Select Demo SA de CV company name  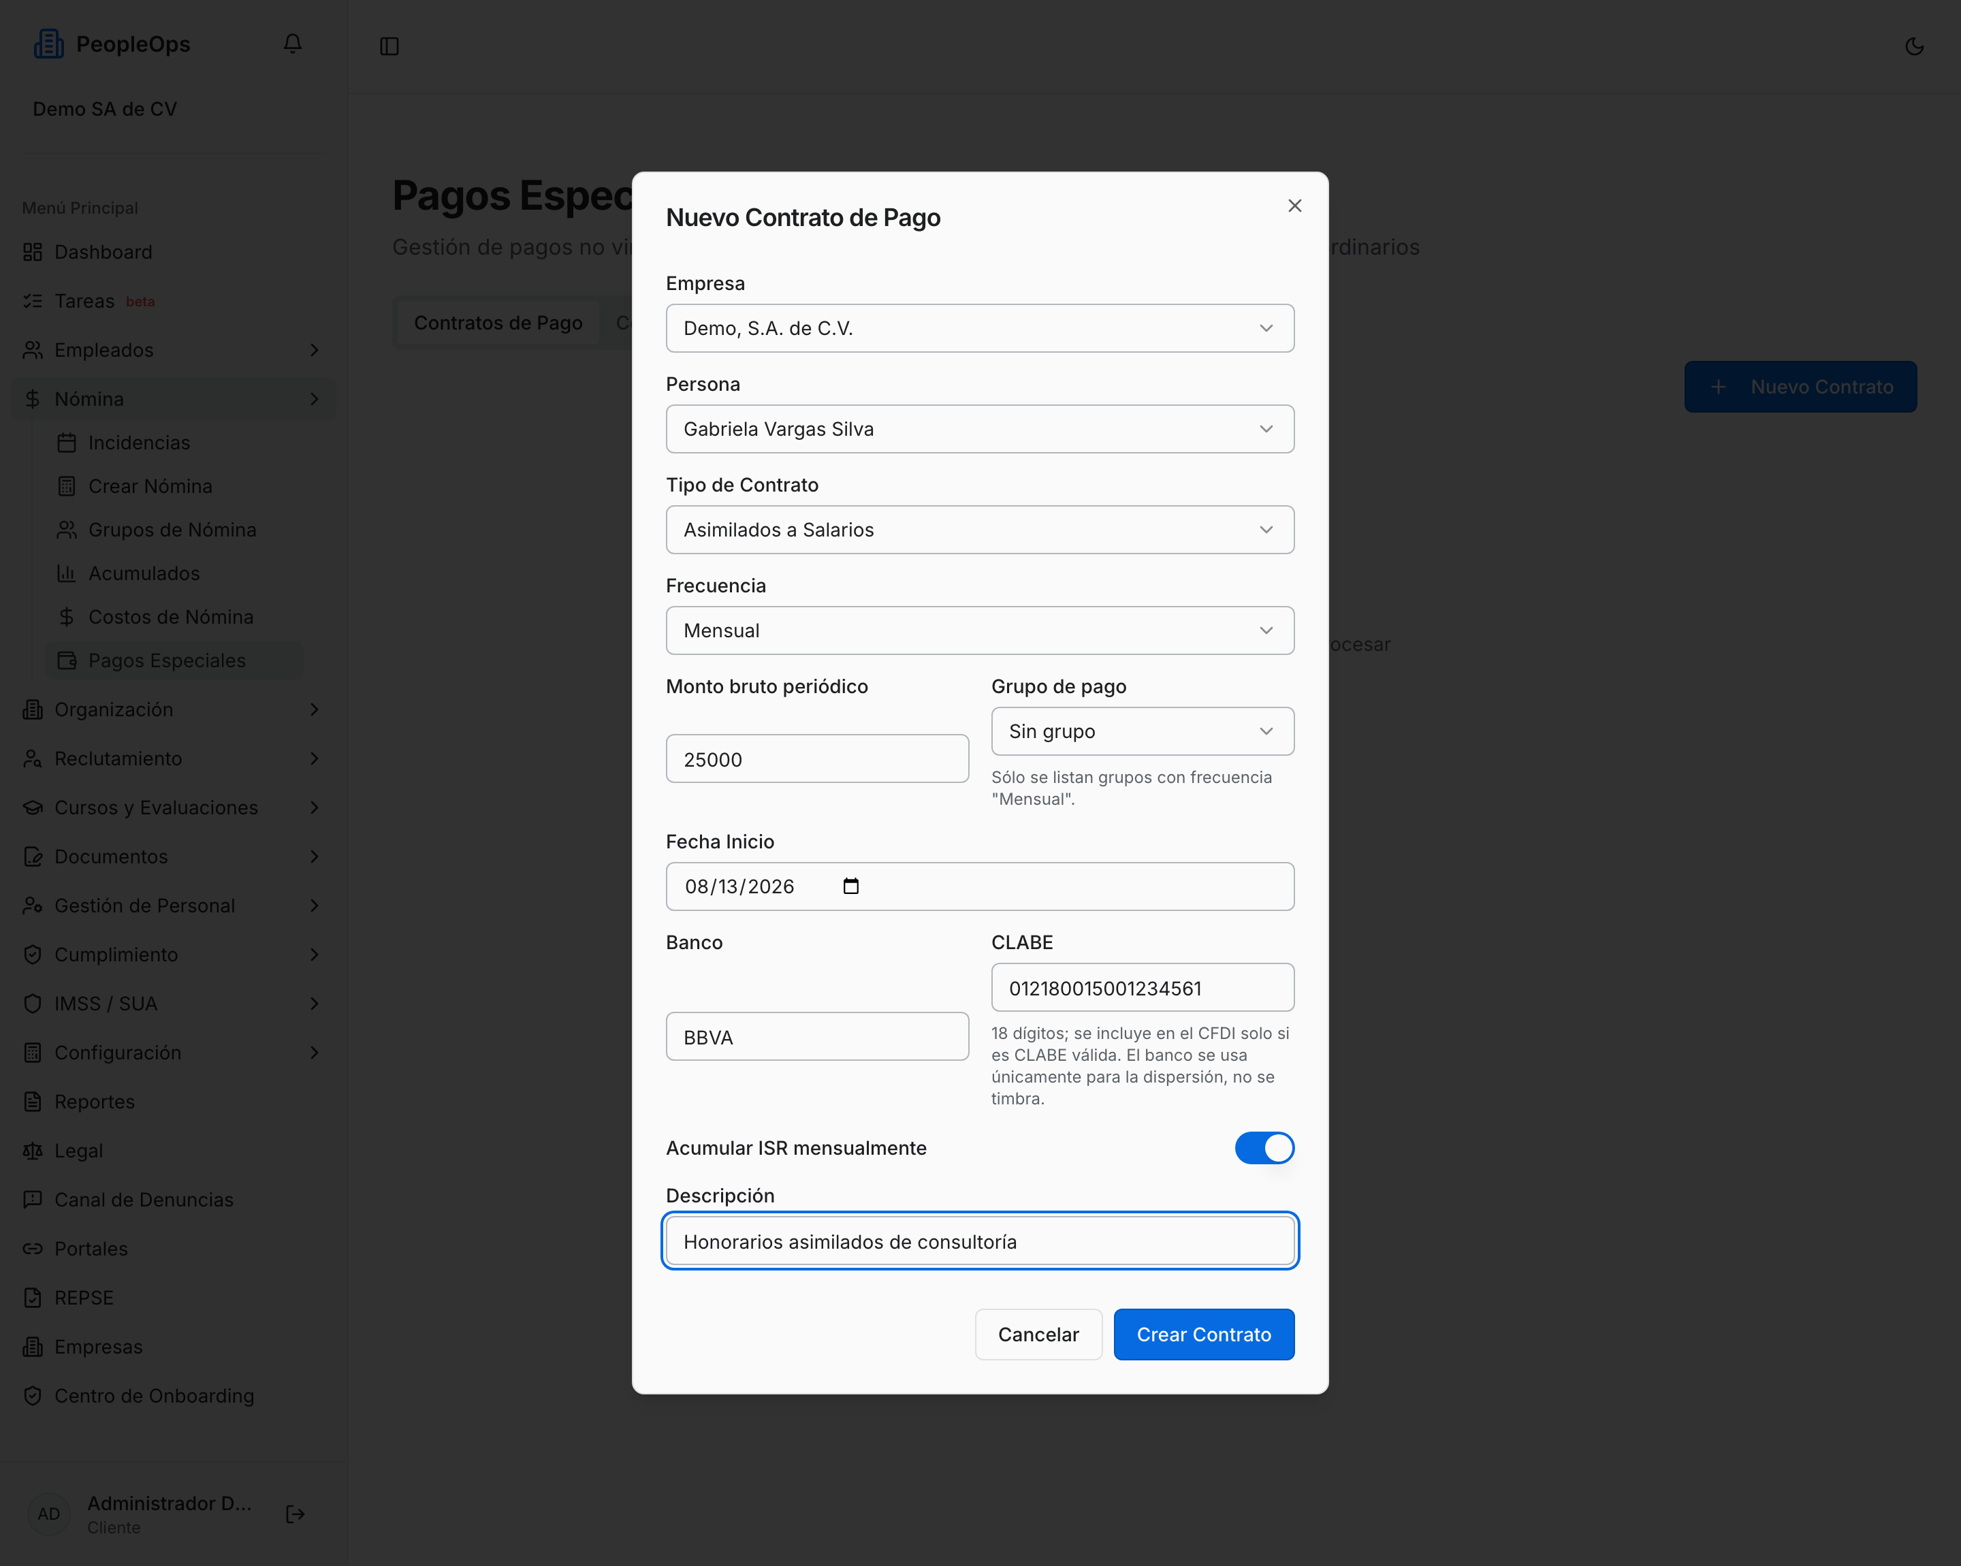click(105, 109)
